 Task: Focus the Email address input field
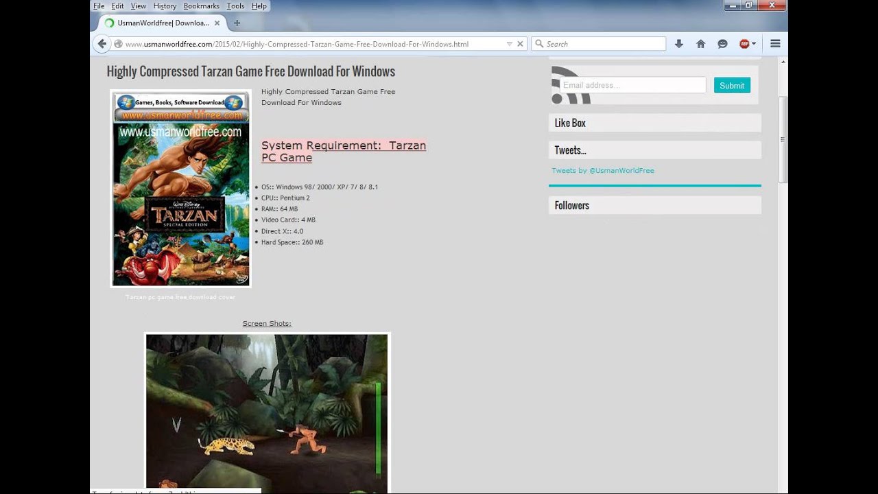tap(632, 85)
